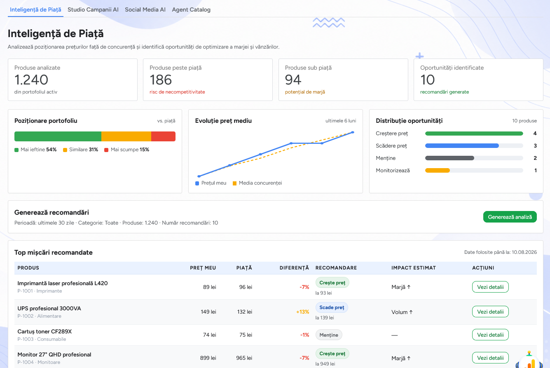The image size is (550, 368).
Task: Click the gray Menține distribution bar
Action: 449,158
